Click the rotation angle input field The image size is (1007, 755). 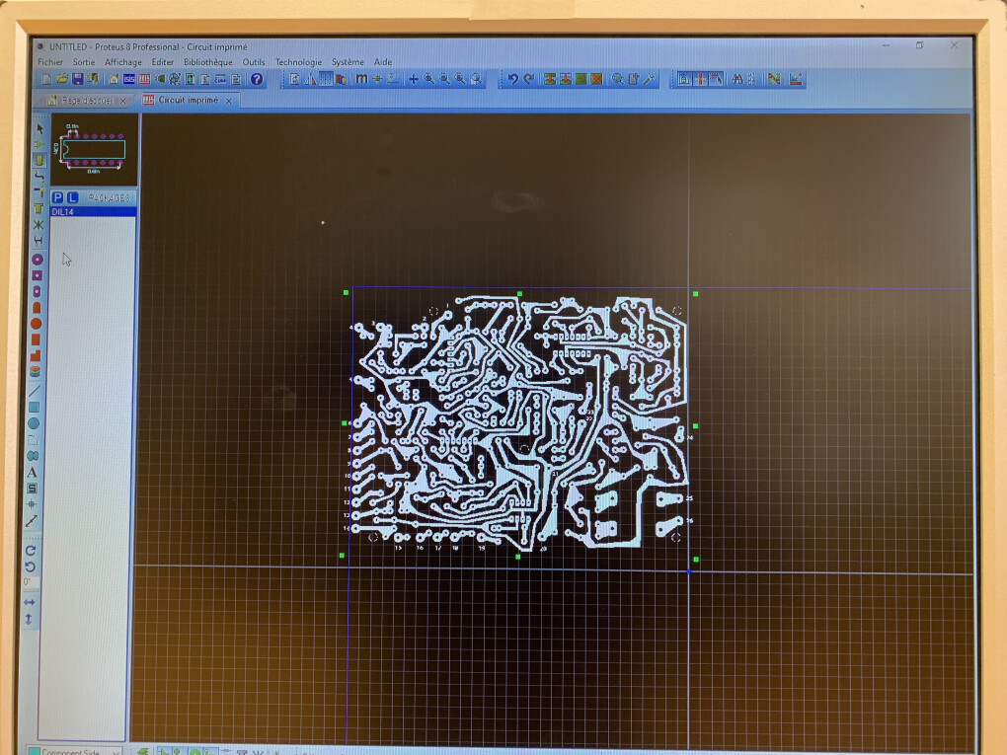[31, 583]
